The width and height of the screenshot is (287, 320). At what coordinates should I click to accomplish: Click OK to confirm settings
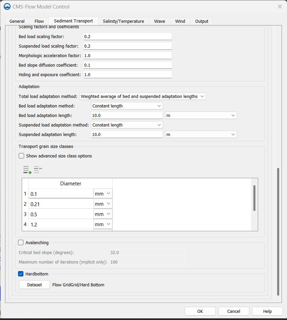[x=200, y=311]
